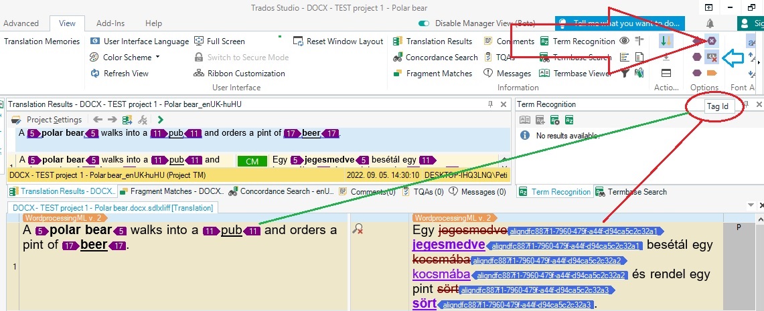Click Refresh View in the ribbon
The image size is (764, 311).
tap(120, 74)
